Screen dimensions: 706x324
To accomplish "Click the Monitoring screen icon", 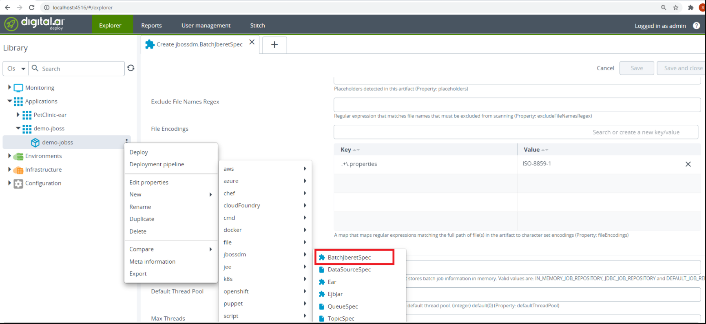I will 18,88.
